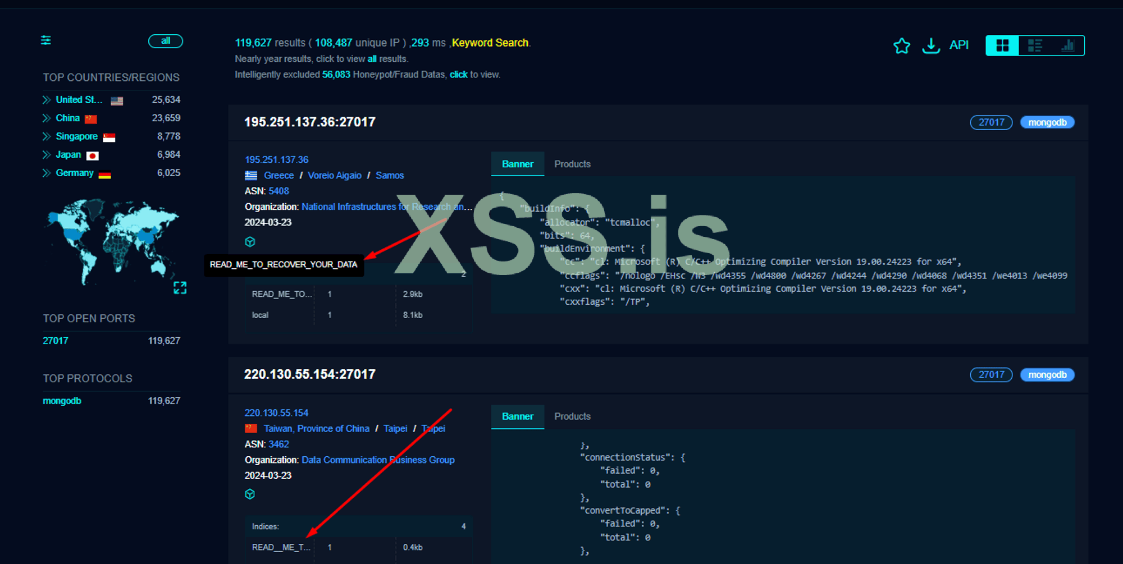Click the cube icon under 220.130.55.154's date
The image size is (1123, 564).
(250, 494)
